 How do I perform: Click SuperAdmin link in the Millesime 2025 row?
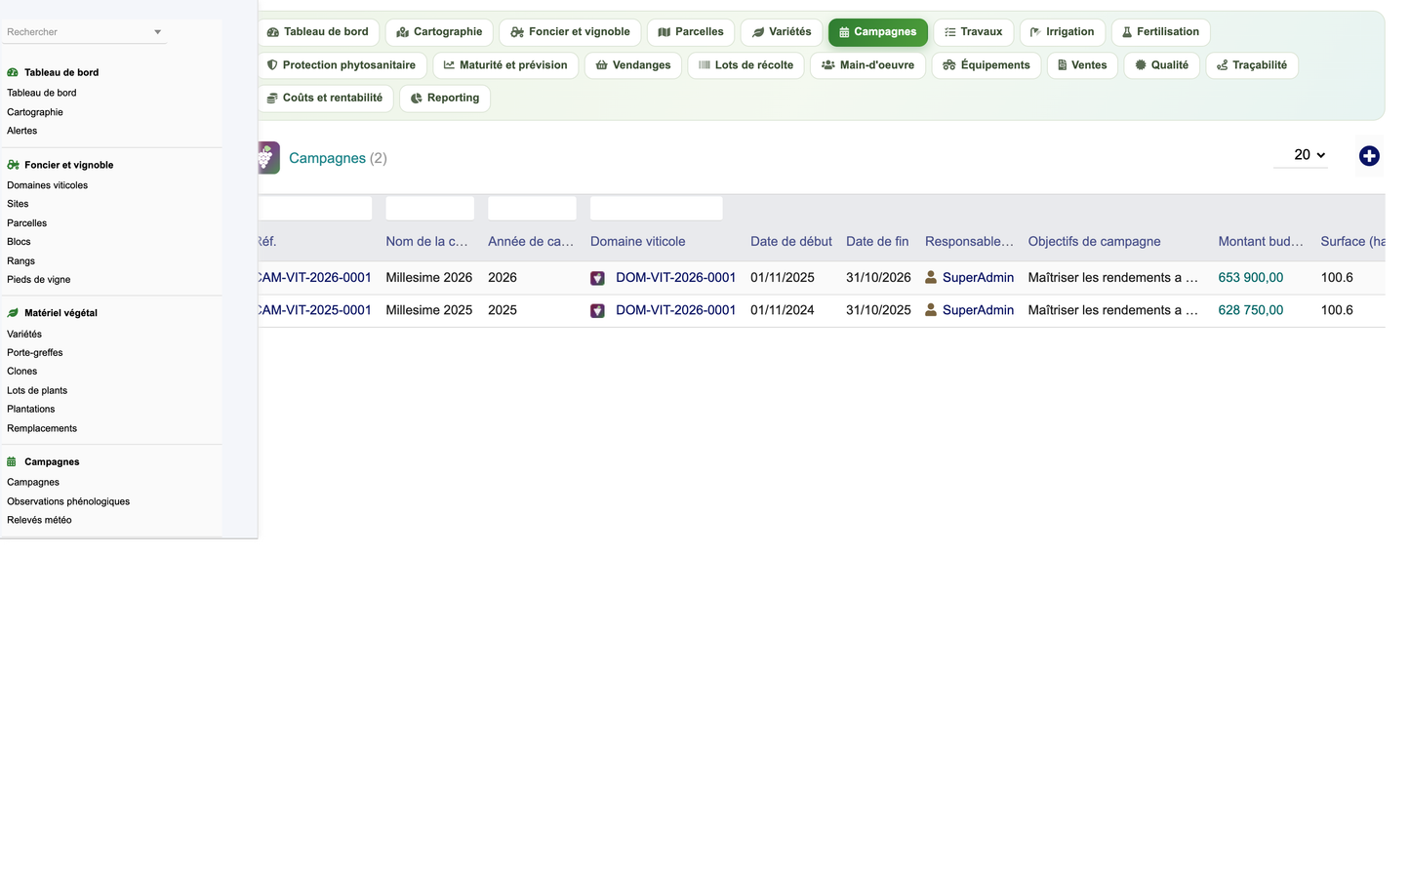978,310
